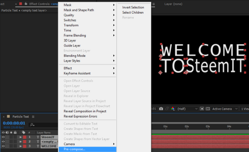Open the Show Channel RGB color icon

coord(173,109)
